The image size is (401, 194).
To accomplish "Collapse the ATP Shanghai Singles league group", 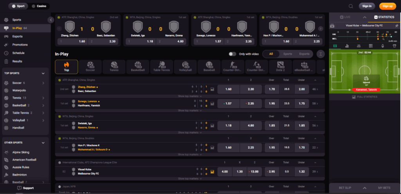I will pyautogui.click(x=314, y=80).
